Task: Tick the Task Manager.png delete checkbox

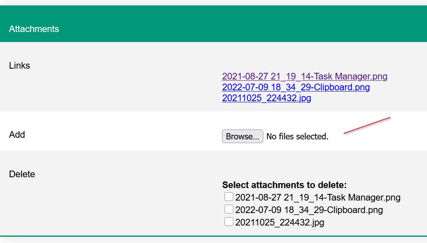Action: point(229,197)
